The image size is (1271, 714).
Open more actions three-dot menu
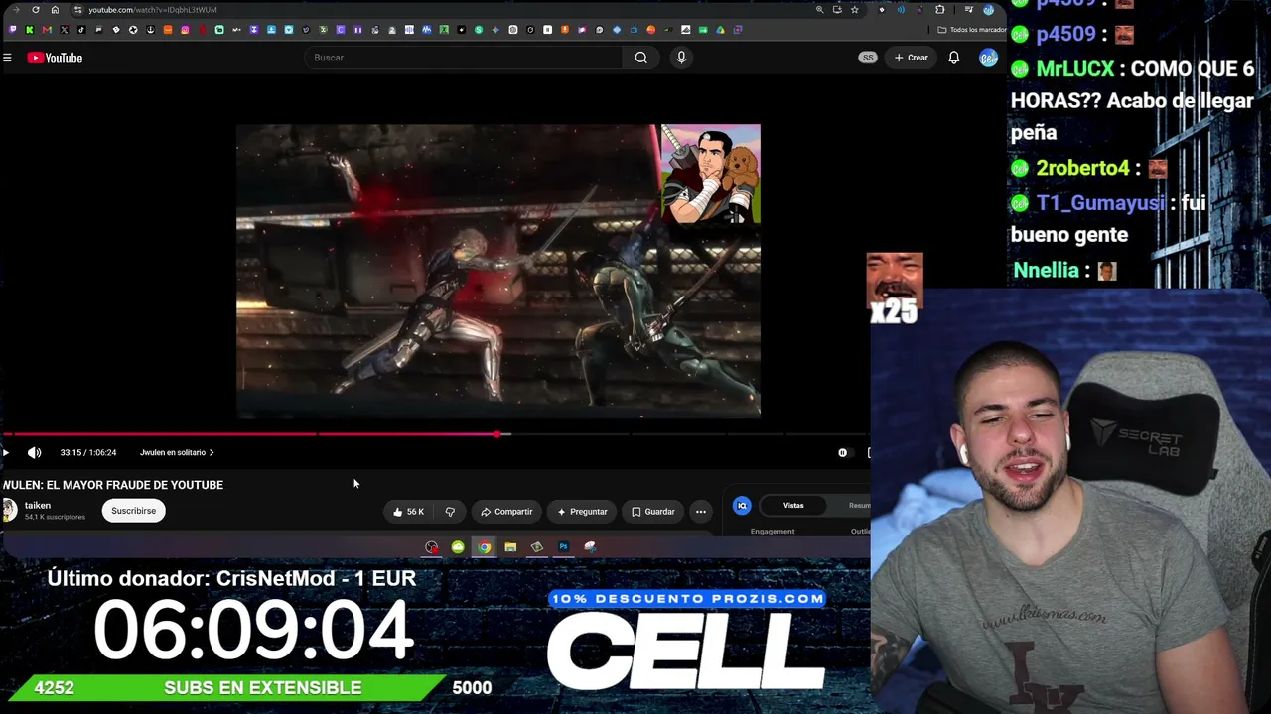pos(701,512)
